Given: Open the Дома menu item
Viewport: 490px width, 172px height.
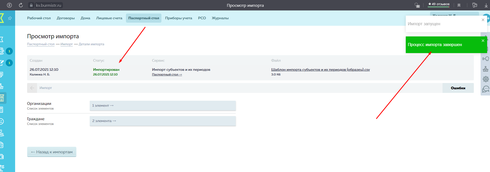Looking at the screenshot, I should [x=85, y=18].
